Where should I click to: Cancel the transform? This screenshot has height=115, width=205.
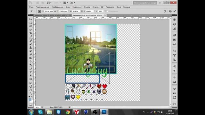pos(170,11)
